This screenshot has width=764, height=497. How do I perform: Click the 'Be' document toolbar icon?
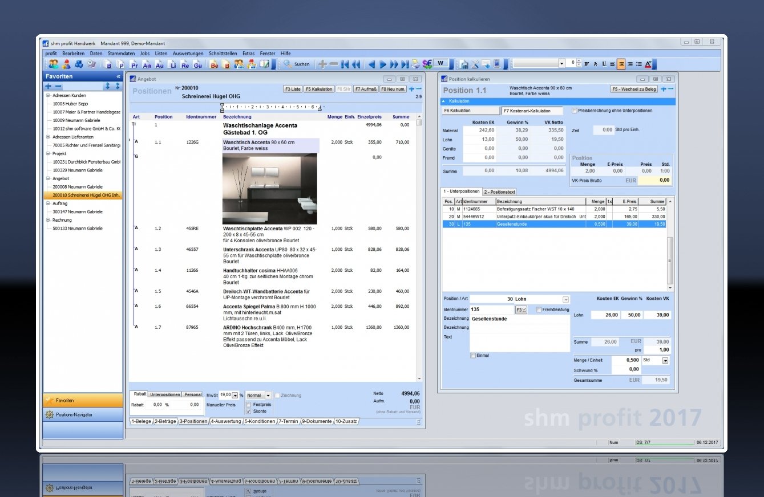(x=214, y=64)
